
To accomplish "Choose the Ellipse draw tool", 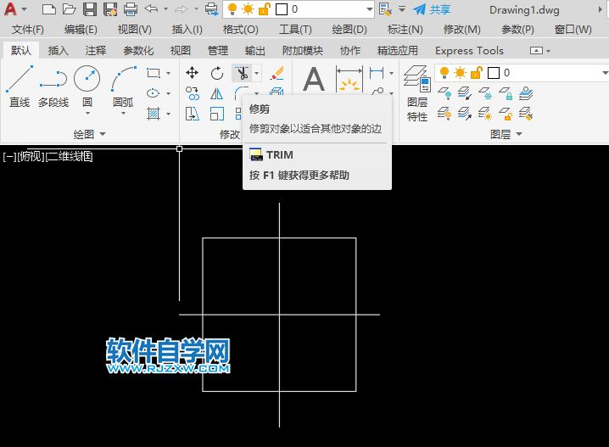I will pyautogui.click(x=154, y=93).
